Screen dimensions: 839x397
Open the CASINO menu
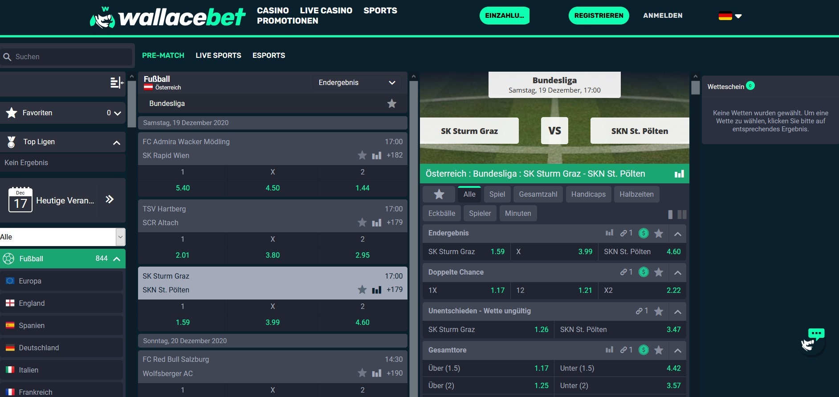tap(273, 10)
